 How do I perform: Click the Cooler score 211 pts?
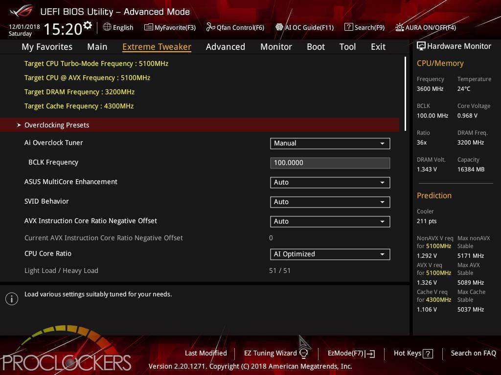pyautogui.click(x=427, y=221)
